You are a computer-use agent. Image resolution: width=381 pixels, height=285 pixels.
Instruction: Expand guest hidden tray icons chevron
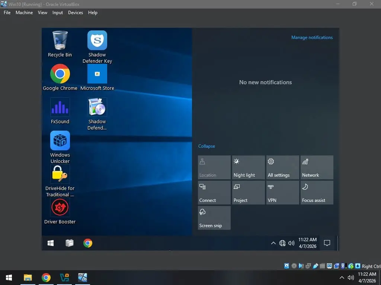tap(273, 243)
